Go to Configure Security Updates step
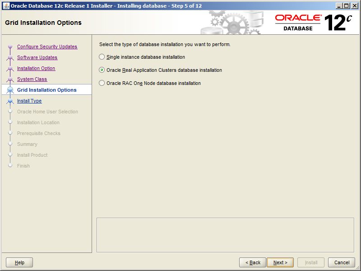 [47, 47]
